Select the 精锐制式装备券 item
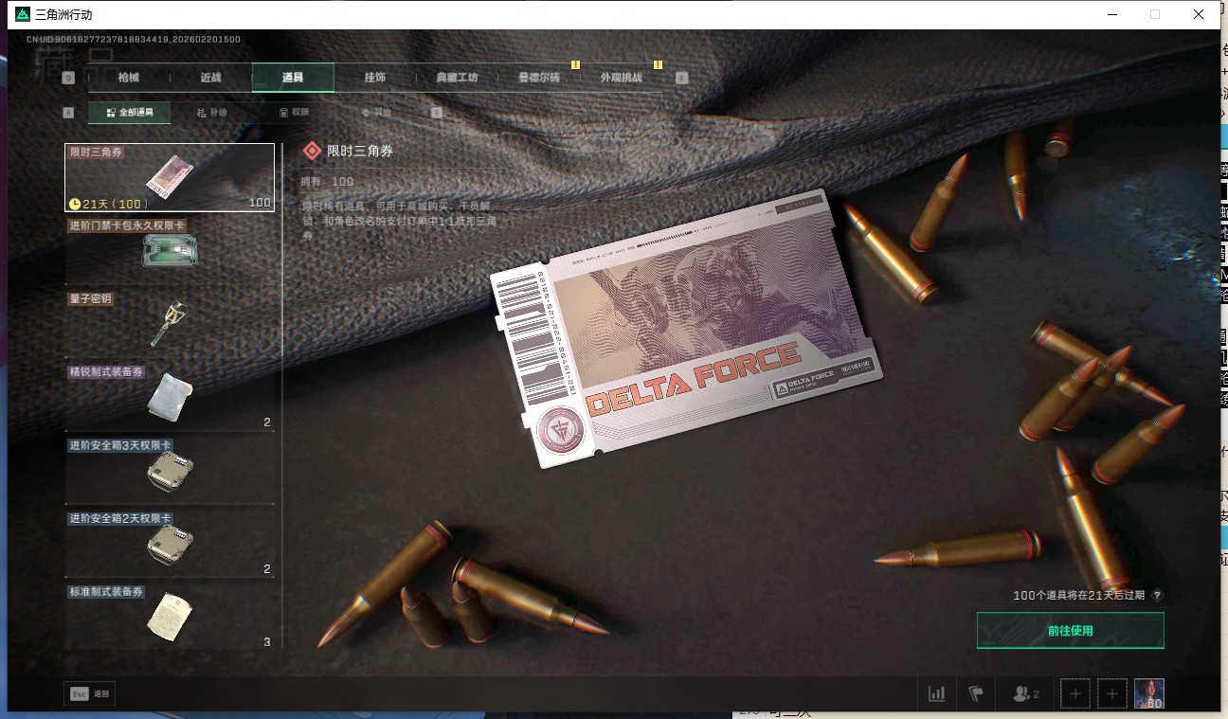 click(x=170, y=397)
